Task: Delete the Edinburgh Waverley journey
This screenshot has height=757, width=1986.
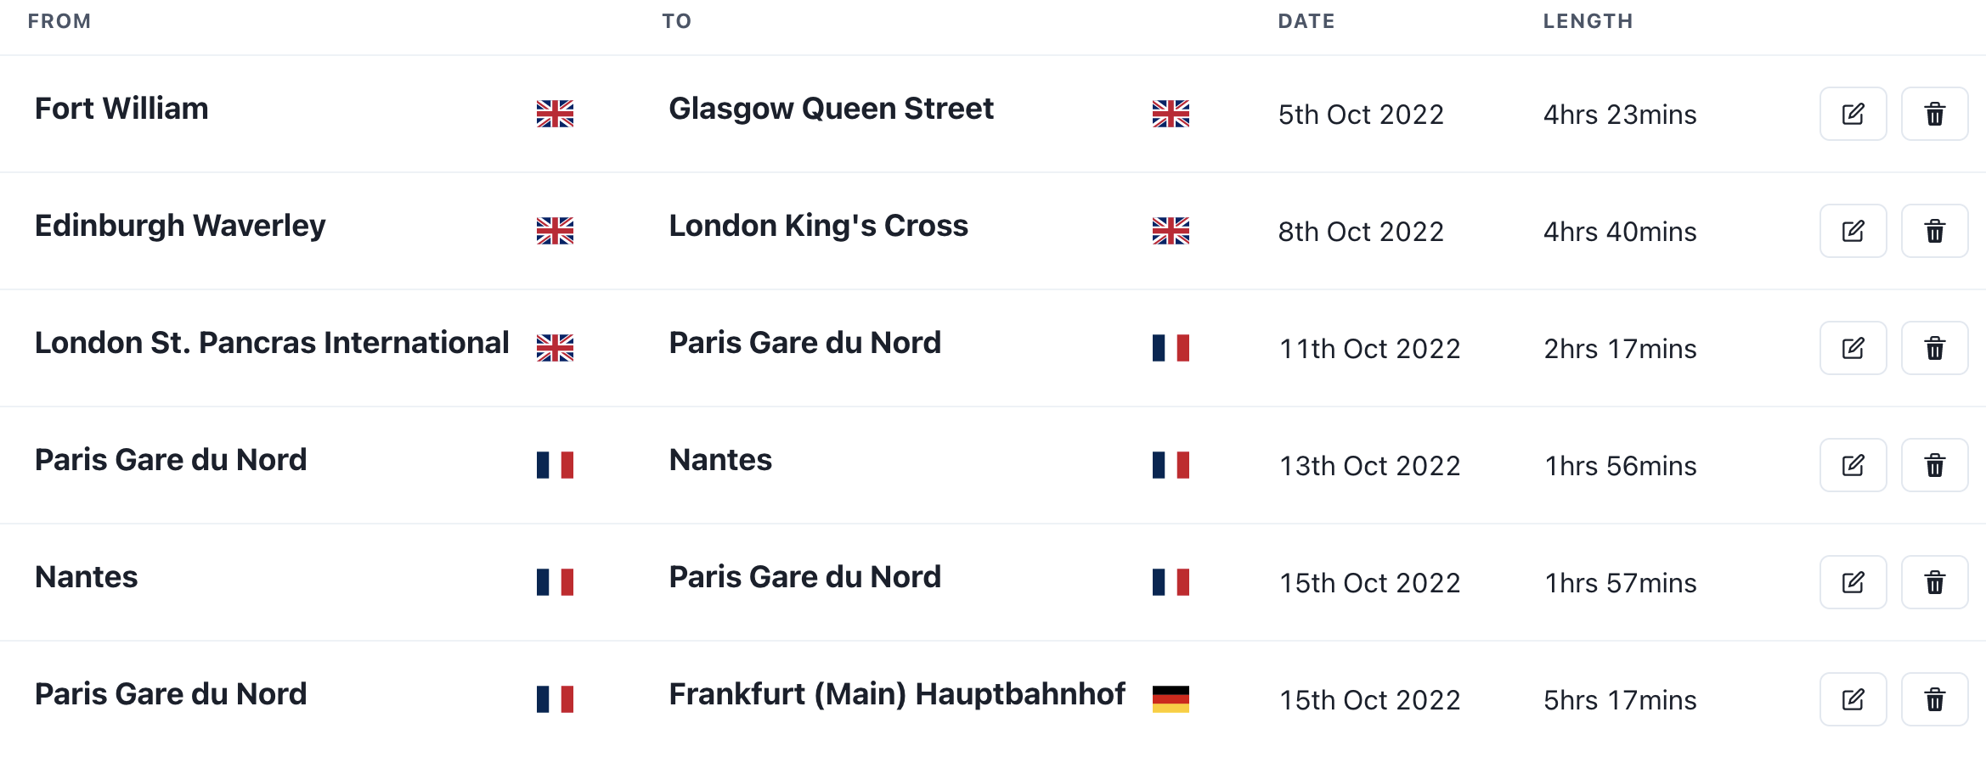Action: [1934, 231]
